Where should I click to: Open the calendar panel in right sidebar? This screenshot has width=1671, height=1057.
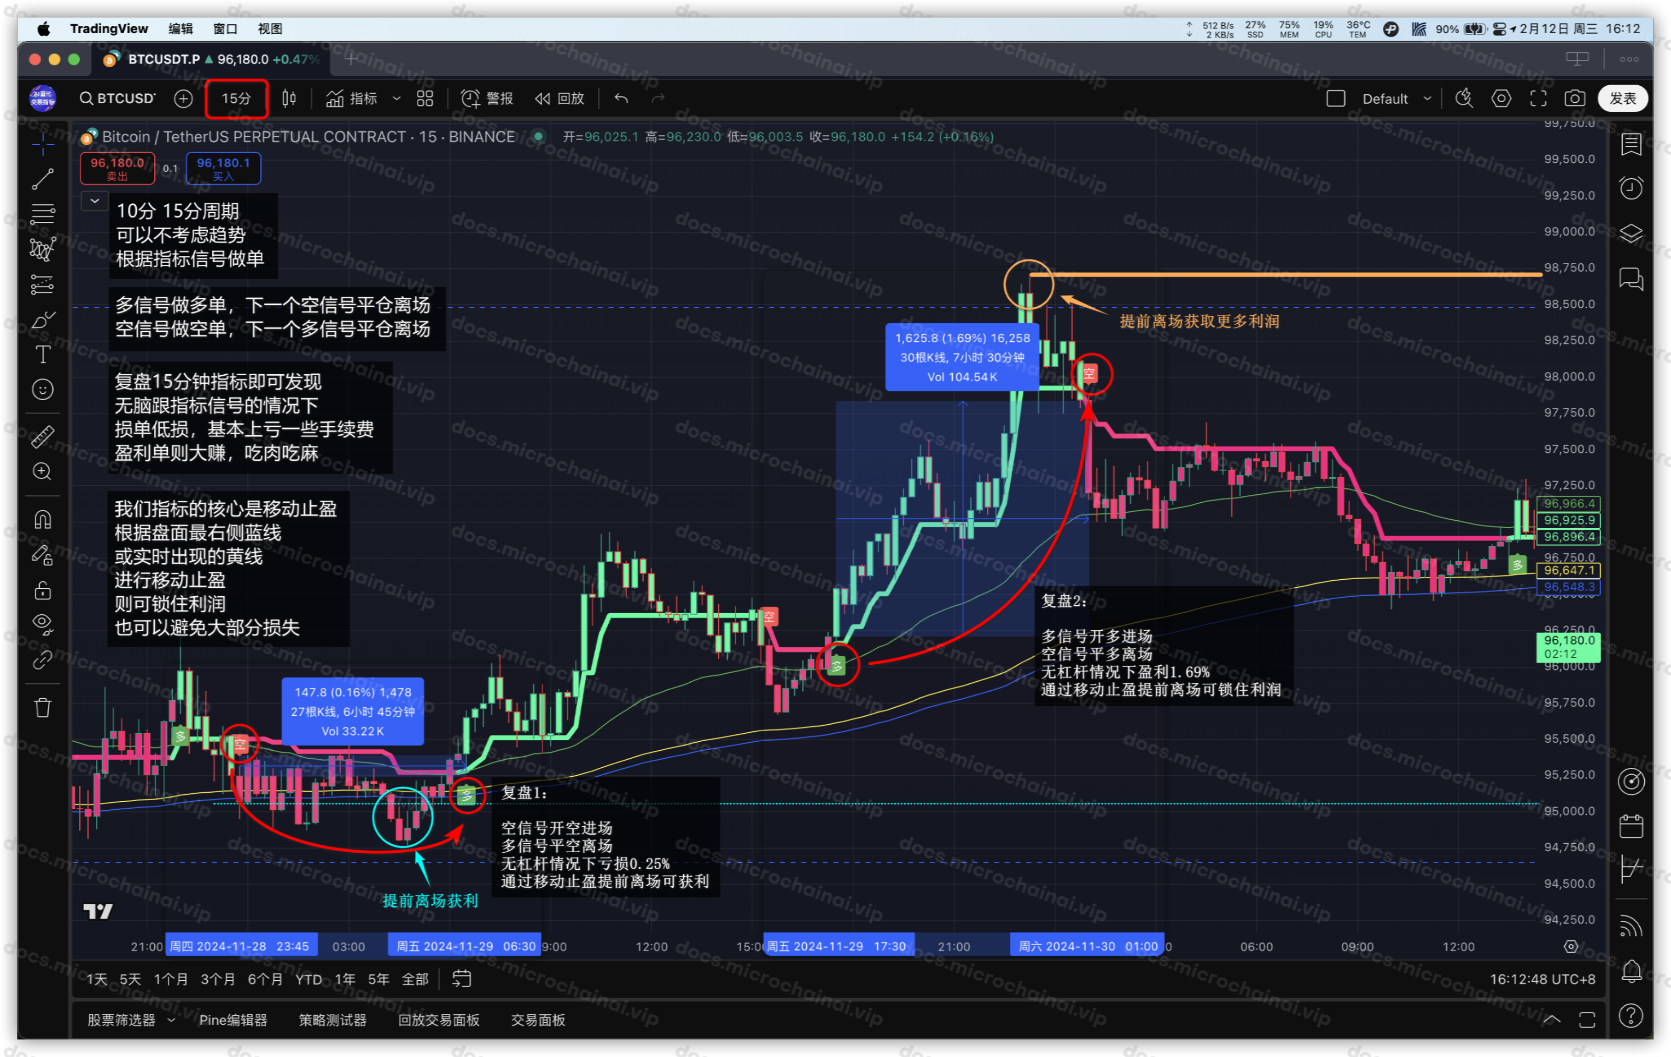pos(1631,826)
